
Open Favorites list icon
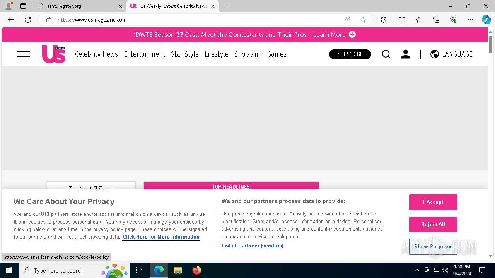coord(419,20)
